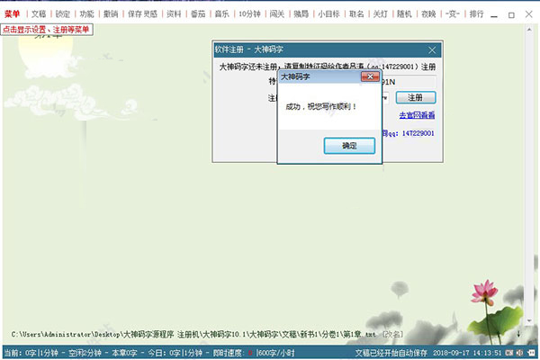Click the down arrow beside the file path
Image resolution: width=540 pixels, height=360 pixels.
(518, 334)
